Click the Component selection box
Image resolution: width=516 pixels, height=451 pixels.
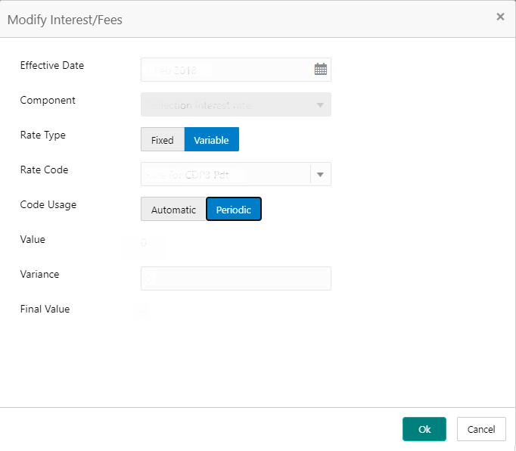(x=227, y=104)
